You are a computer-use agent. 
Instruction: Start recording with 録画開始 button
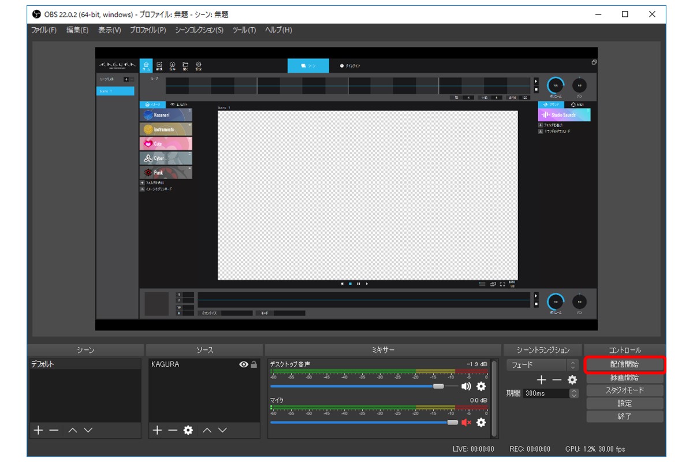(624, 378)
